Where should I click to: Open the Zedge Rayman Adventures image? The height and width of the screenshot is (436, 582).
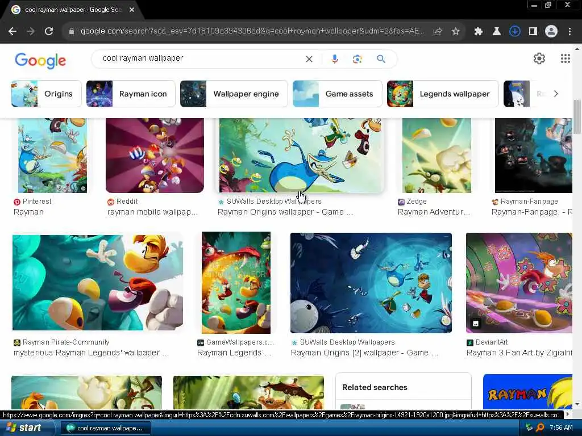436,155
